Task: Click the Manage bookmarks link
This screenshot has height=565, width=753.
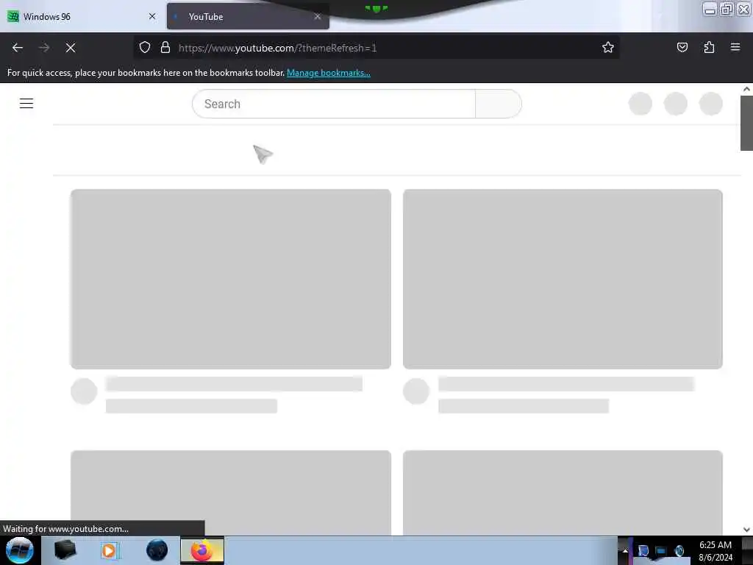Action: [x=329, y=73]
